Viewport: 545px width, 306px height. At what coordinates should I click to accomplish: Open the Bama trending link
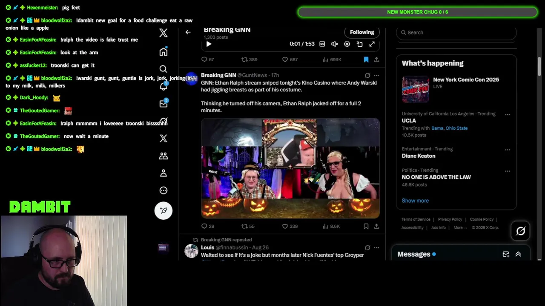[x=437, y=128]
